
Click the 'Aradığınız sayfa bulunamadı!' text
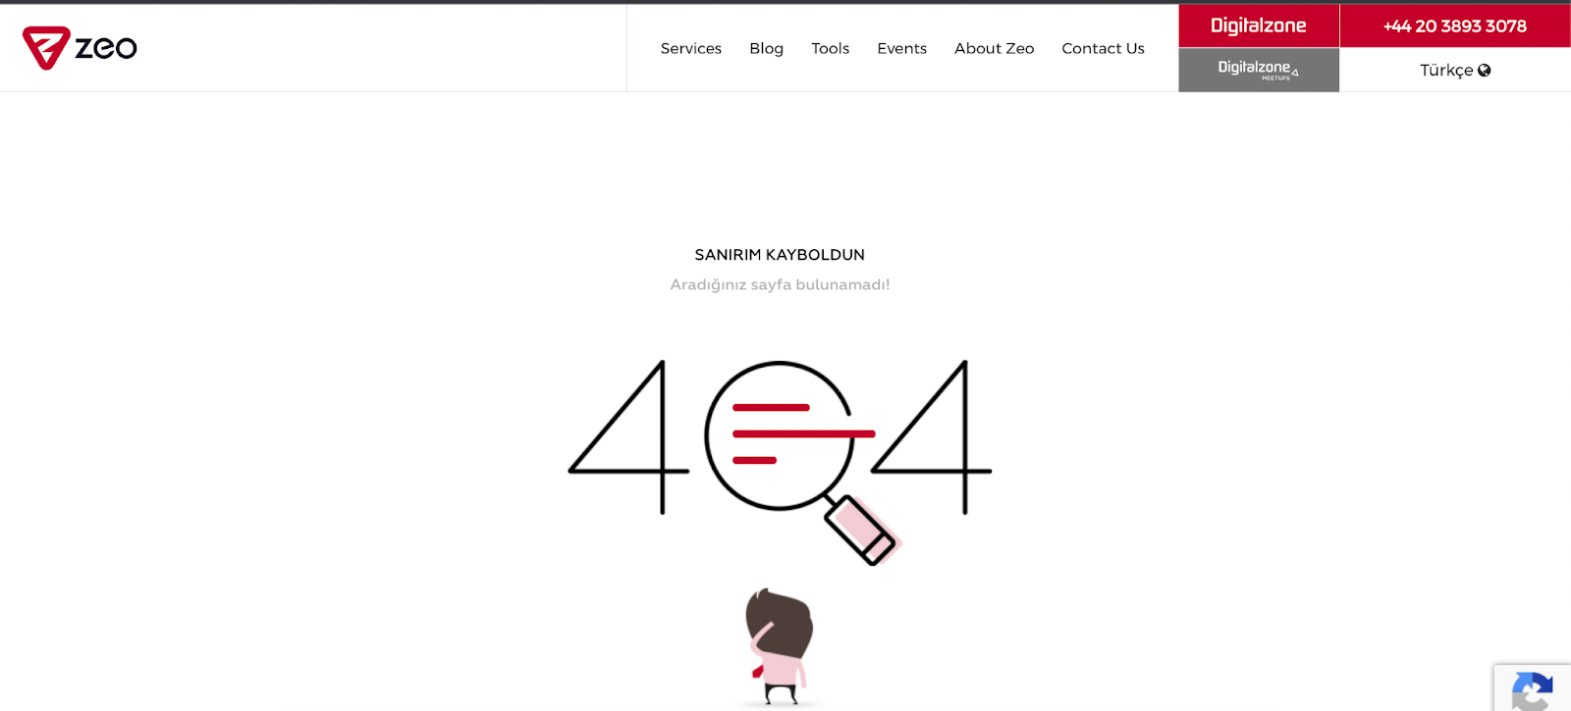coord(780,284)
